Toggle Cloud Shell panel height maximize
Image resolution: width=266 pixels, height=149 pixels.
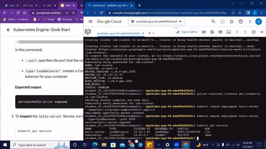coord(245,32)
